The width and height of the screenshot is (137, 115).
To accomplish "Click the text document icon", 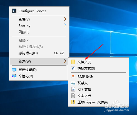I will coord(73,96).
